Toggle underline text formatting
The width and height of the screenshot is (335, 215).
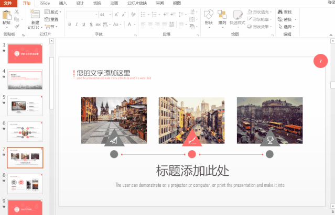click(84, 24)
